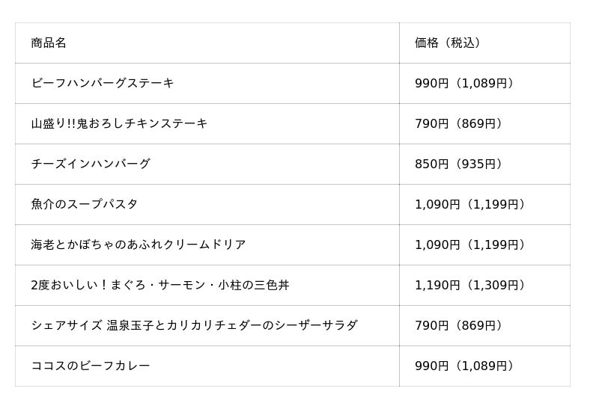This screenshot has width=599, height=409.
Task: Click the 価格（税込） column header
Action: (x=447, y=43)
